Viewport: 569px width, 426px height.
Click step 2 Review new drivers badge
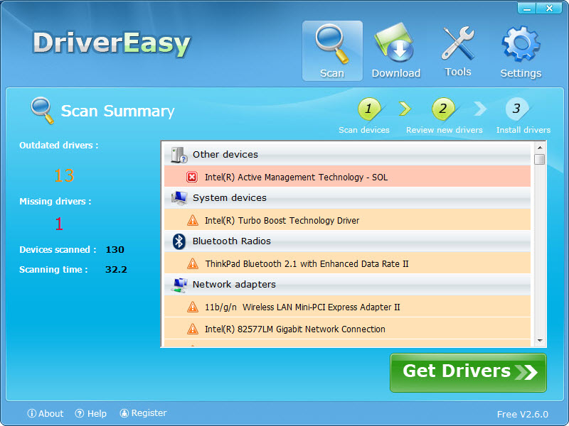click(x=443, y=109)
